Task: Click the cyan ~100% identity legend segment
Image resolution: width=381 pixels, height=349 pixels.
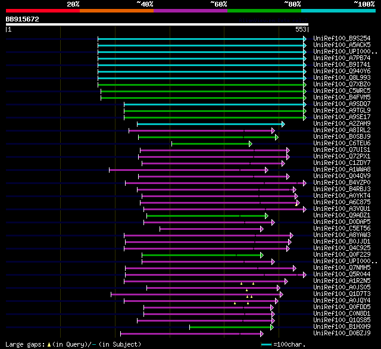Action: coord(339,11)
